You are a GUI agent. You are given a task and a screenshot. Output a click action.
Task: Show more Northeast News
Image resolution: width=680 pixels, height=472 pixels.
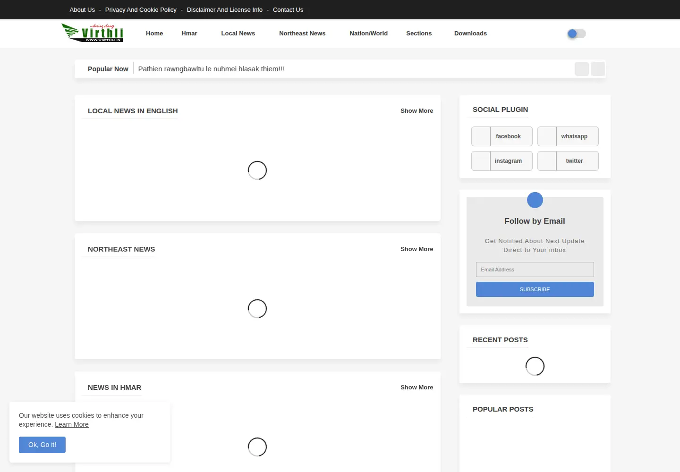tap(417, 249)
